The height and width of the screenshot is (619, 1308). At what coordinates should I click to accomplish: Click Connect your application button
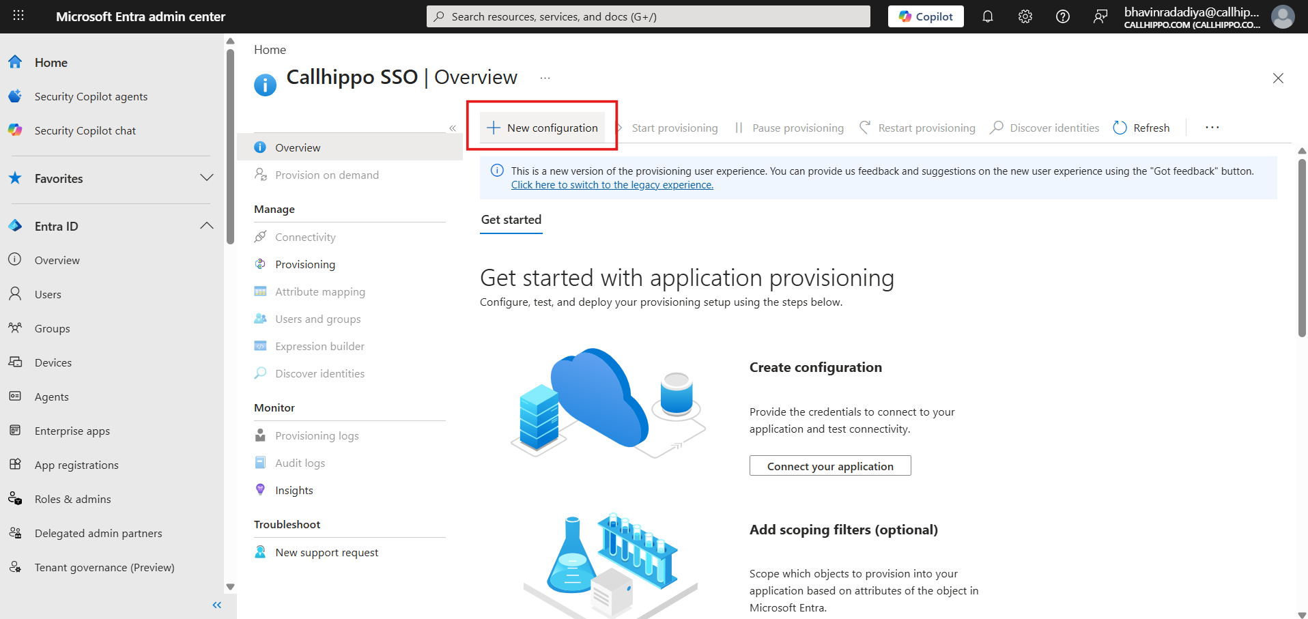click(830, 465)
